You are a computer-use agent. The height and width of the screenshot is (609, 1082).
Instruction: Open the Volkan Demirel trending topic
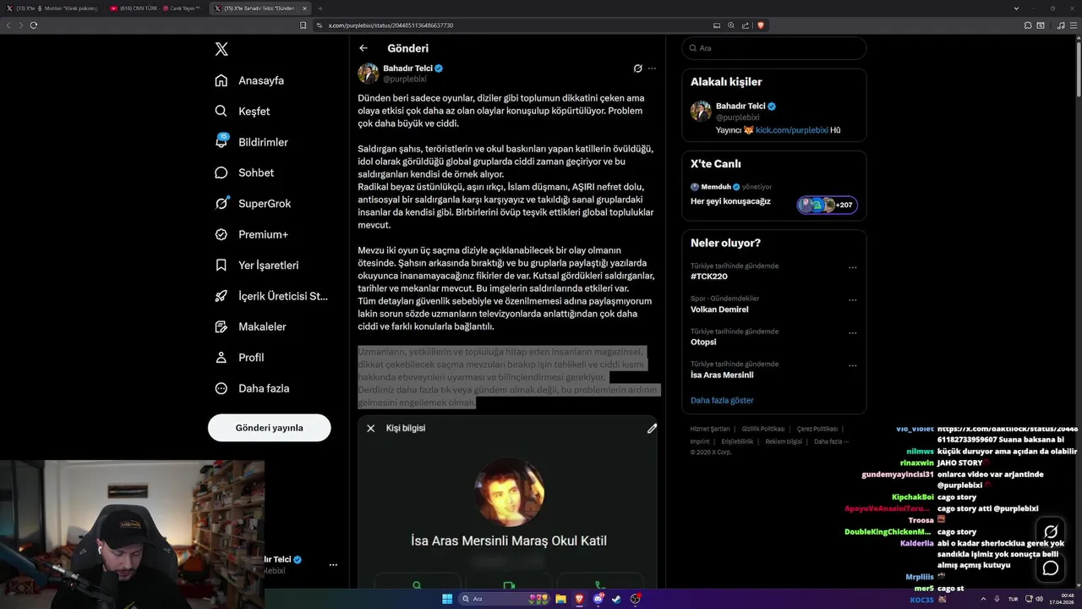[x=719, y=310]
